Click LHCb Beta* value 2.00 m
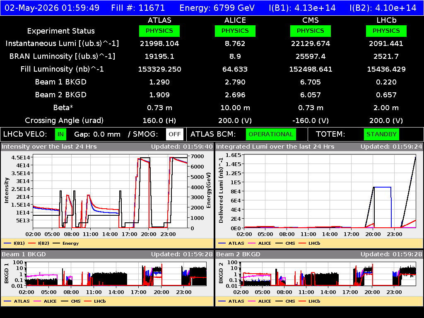This screenshot has height=318, width=424. click(386, 108)
